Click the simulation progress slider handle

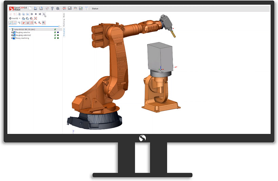point(59,26)
